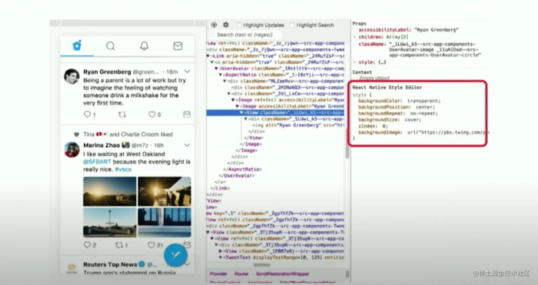
Task: Reply to Marina Zhao's tweet
Action: coord(87,245)
